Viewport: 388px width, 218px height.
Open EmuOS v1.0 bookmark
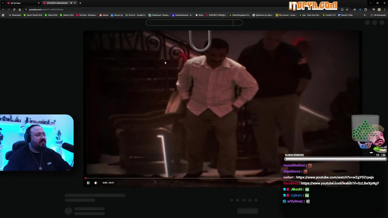click(x=329, y=15)
